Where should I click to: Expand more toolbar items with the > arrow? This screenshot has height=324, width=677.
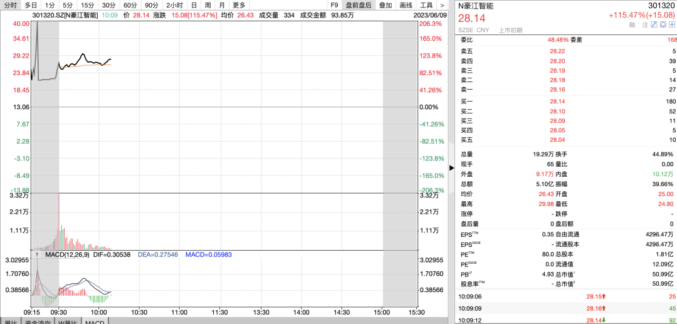tap(442, 5)
